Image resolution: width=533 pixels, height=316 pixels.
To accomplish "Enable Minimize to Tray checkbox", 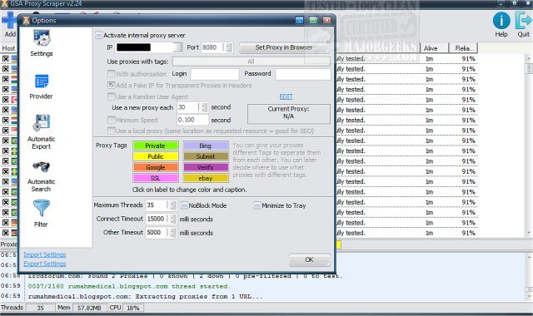I will pos(257,205).
